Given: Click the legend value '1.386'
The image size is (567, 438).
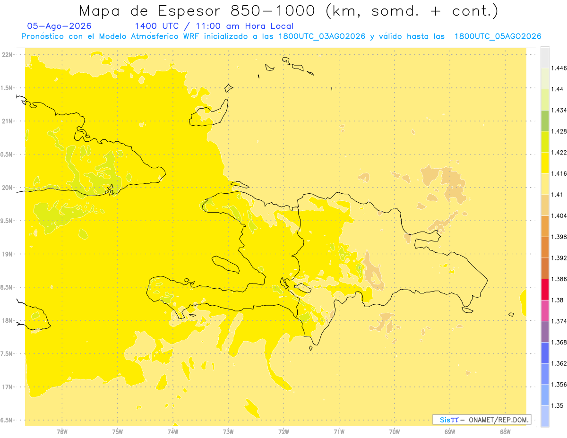Looking at the screenshot, I should pyautogui.click(x=559, y=279).
